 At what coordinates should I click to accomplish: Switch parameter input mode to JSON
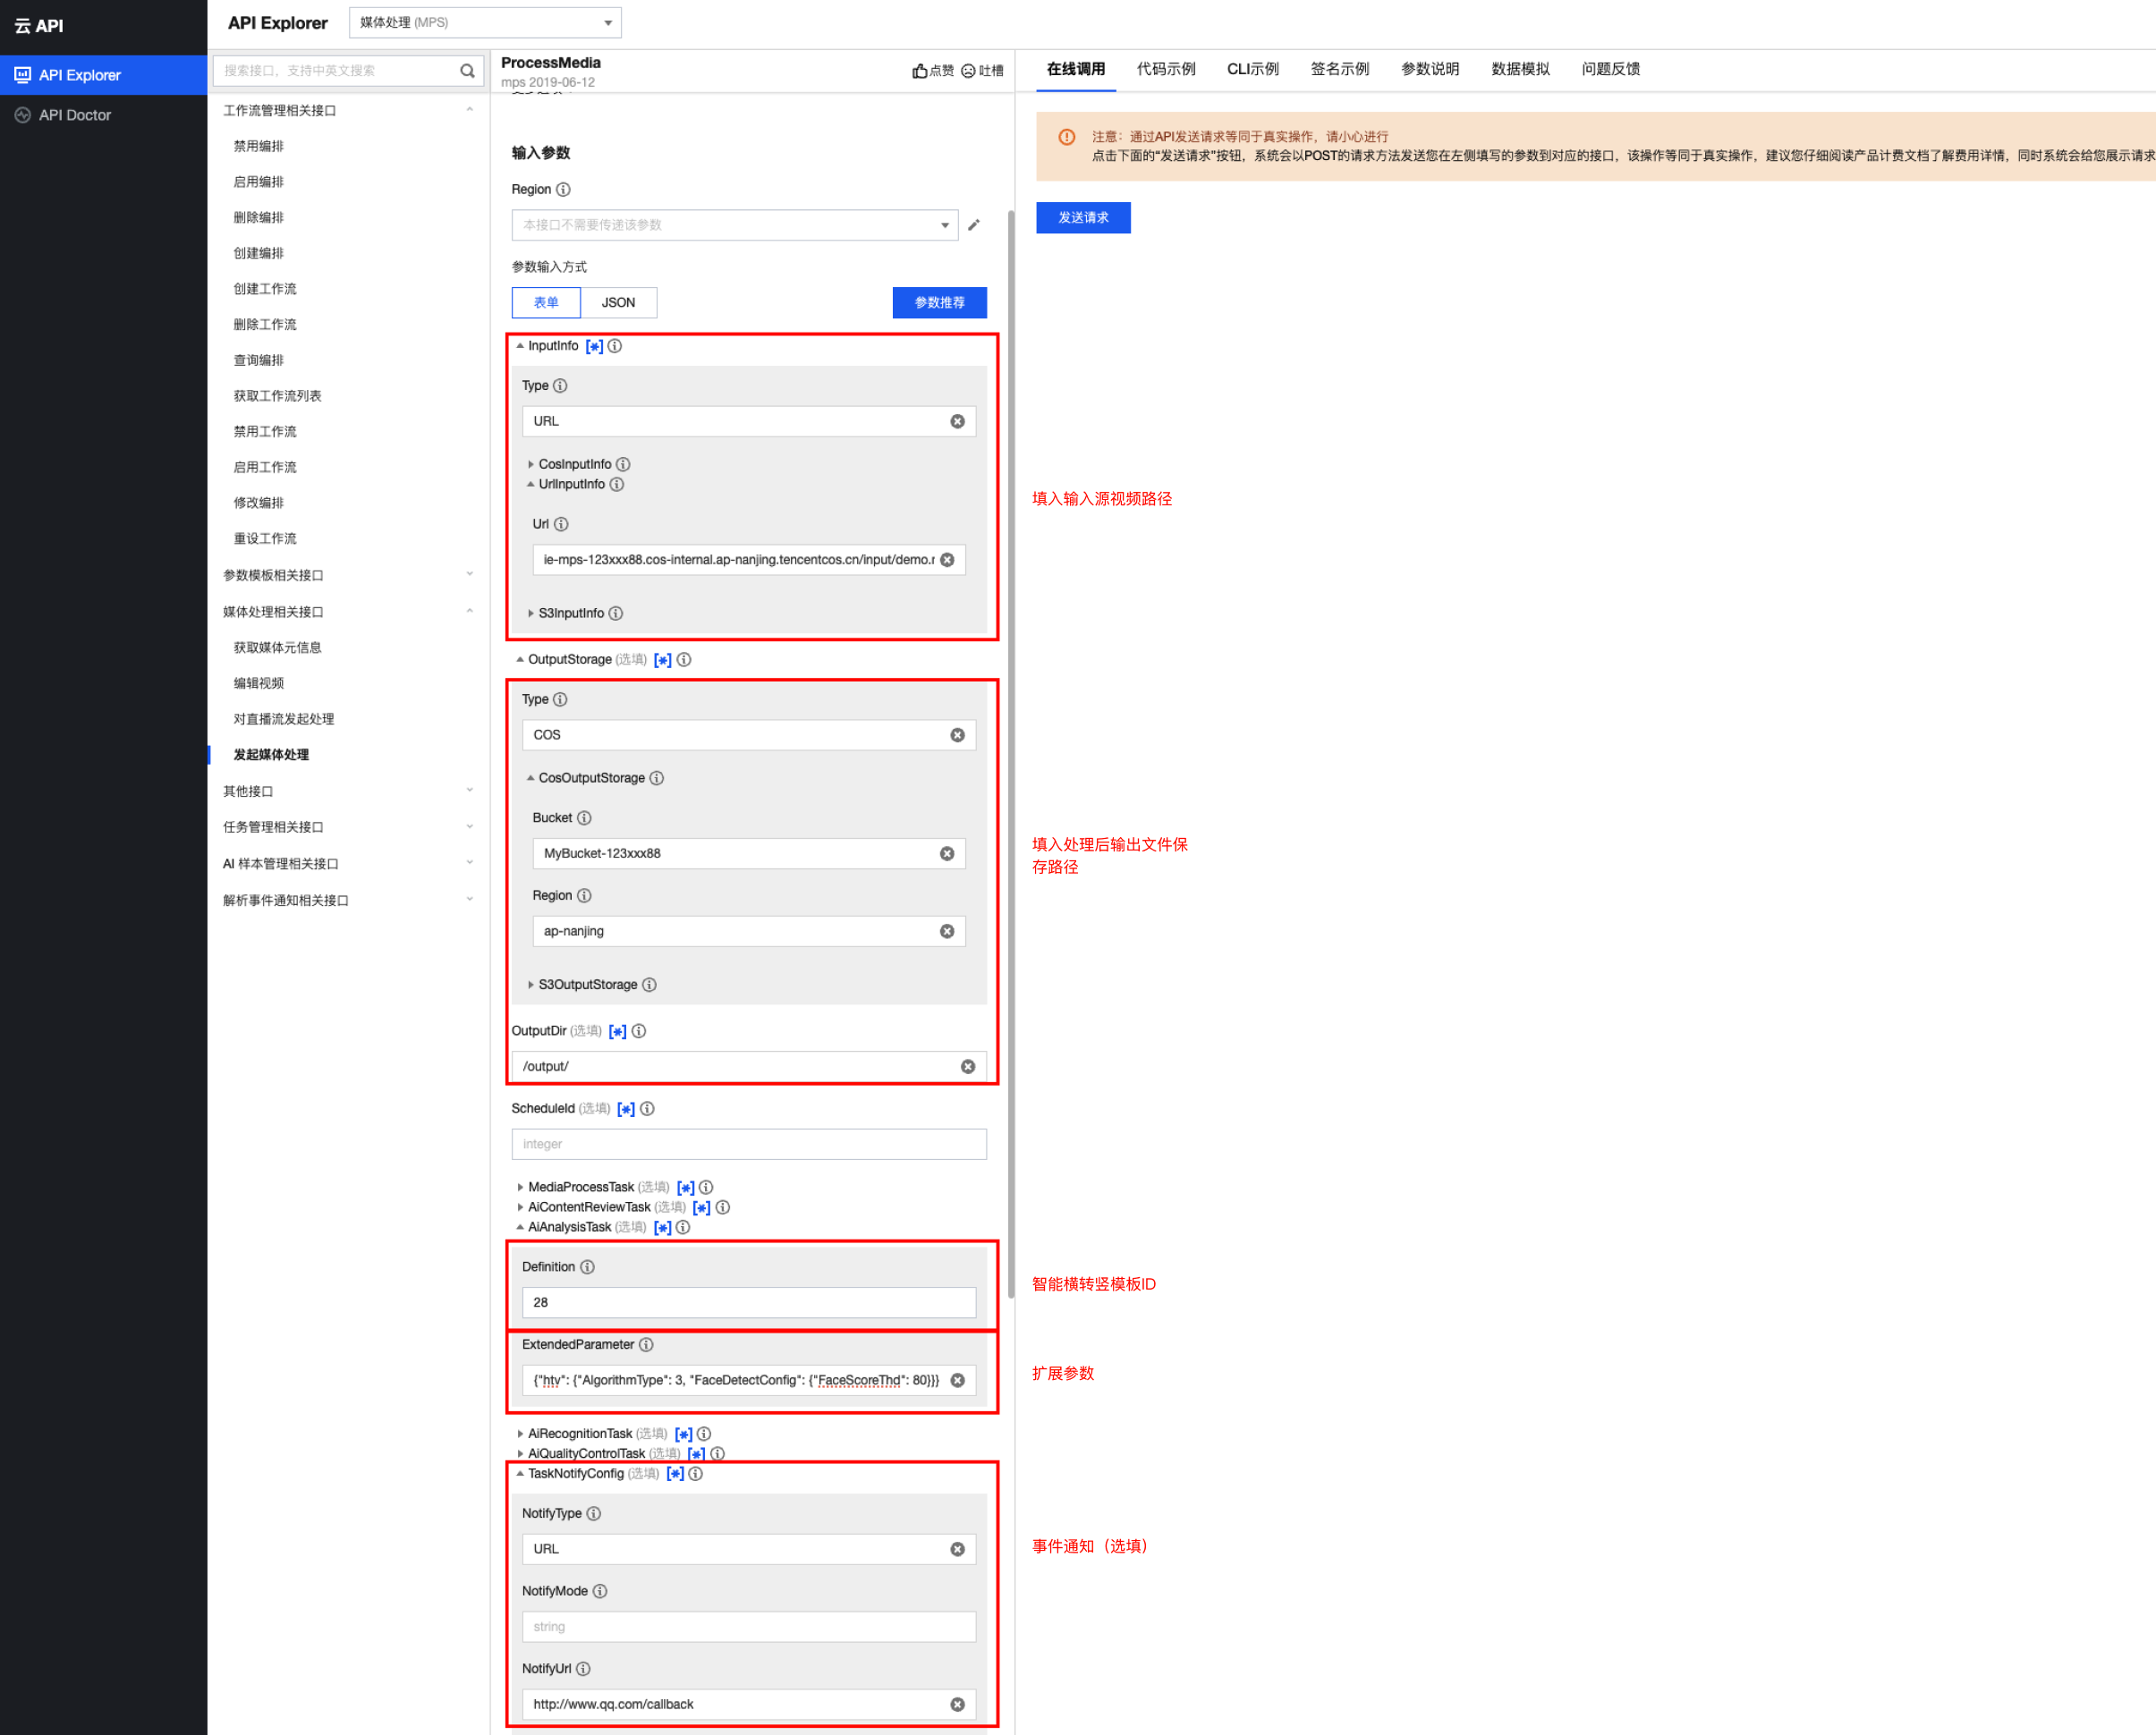(x=618, y=303)
